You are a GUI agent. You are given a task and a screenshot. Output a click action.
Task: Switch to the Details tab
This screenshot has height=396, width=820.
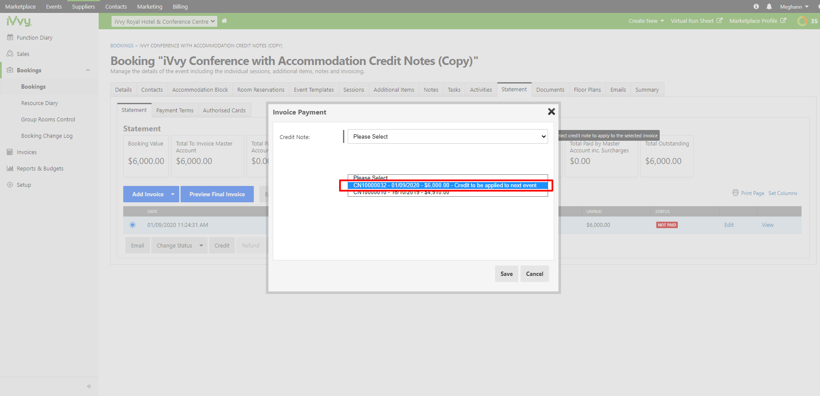pos(123,90)
